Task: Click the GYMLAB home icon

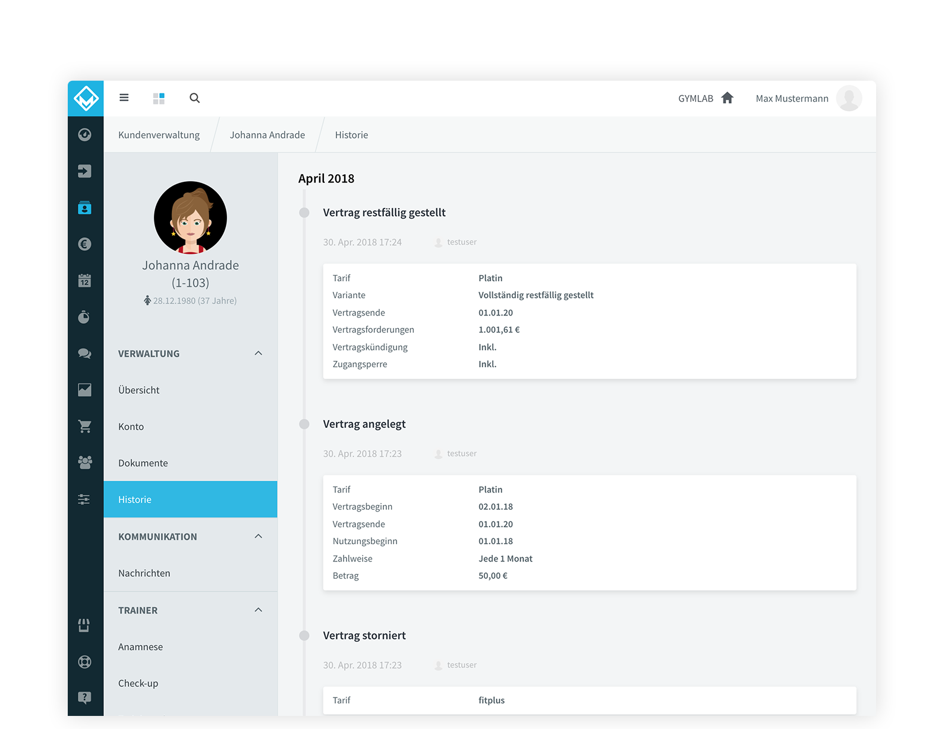Action: point(727,98)
